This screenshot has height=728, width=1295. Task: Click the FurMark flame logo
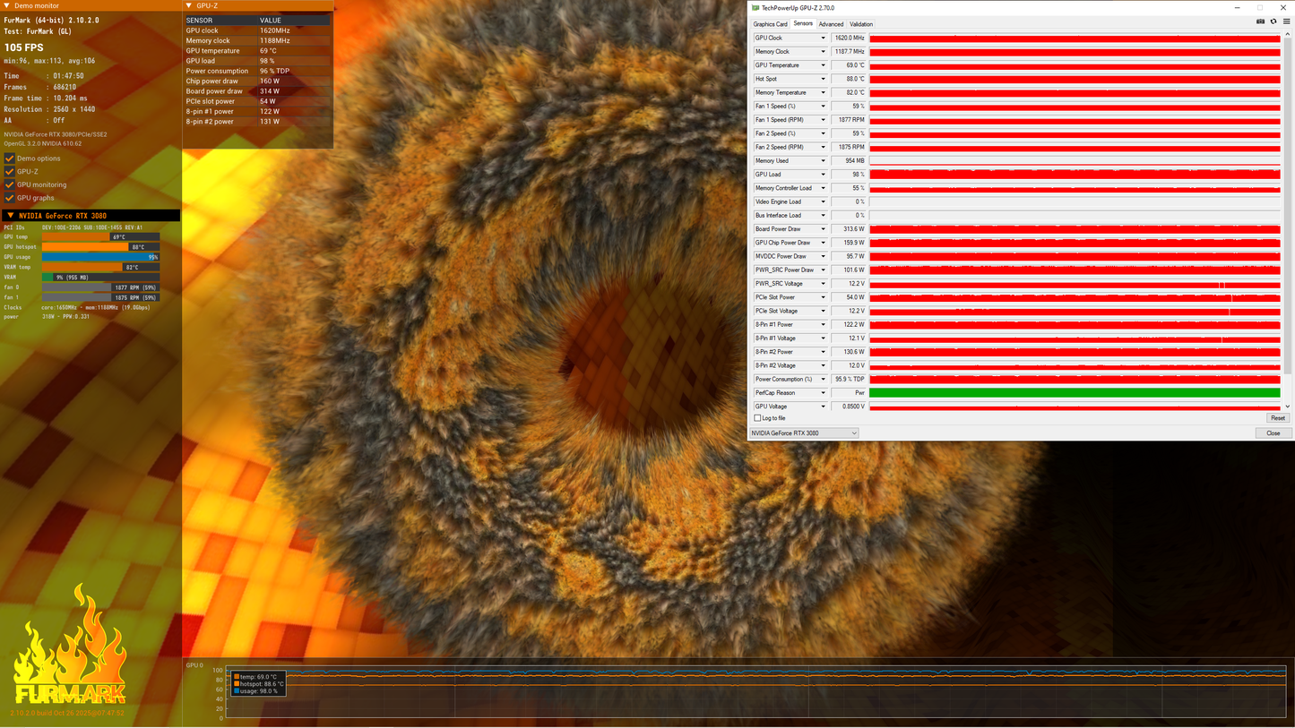70,645
